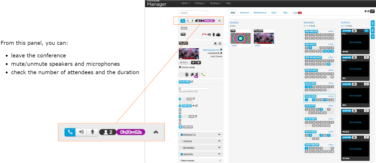The height and width of the screenshot is (163, 376).
Task: Enable the STATUS filter checkbox
Action: click(182, 141)
